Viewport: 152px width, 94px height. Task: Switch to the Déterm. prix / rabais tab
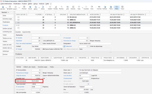tap(29, 67)
